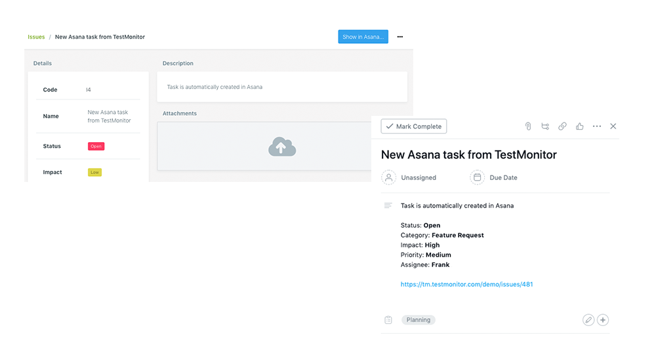The width and height of the screenshot is (656, 364).
Task: Click the Unassigned label
Action: point(419,177)
